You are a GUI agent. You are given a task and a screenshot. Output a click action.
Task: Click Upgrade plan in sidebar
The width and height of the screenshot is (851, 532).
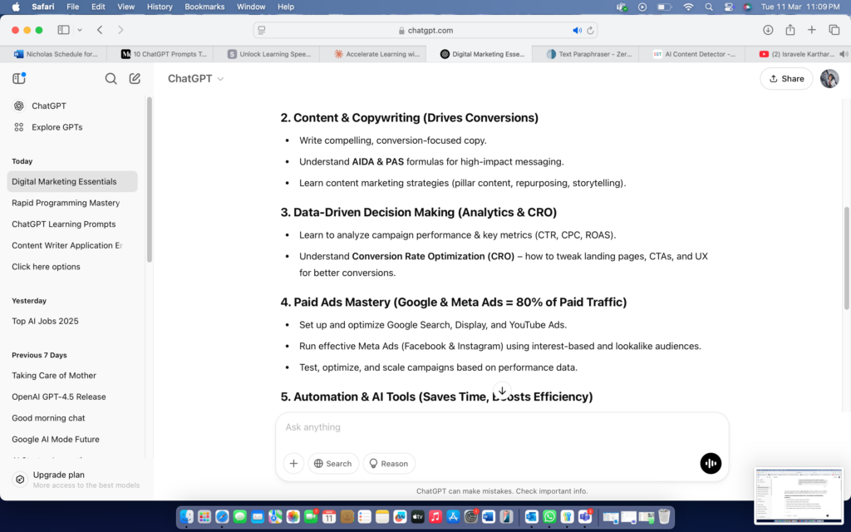(x=58, y=475)
